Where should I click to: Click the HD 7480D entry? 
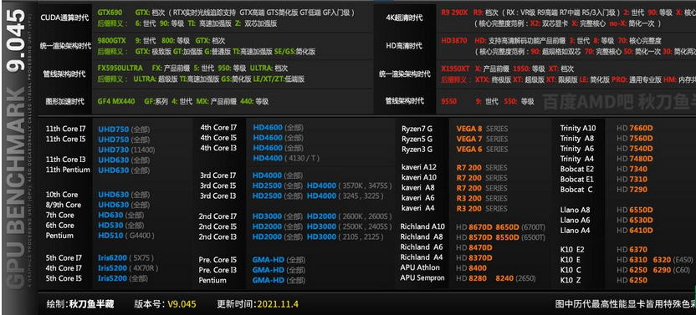[635, 159]
